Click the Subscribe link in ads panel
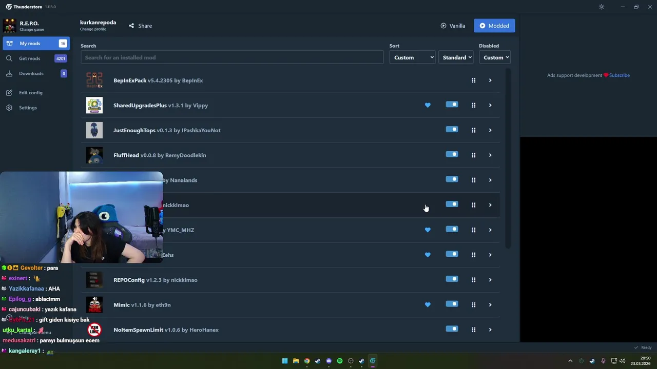Image resolution: width=657 pixels, height=369 pixels. tap(619, 75)
